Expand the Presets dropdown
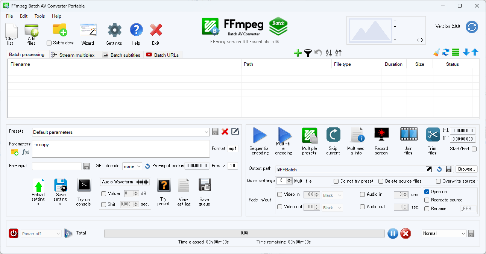Image resolution: width=486 pixels, height=254 pixels. pyautogui.click(x=206, y=132)
